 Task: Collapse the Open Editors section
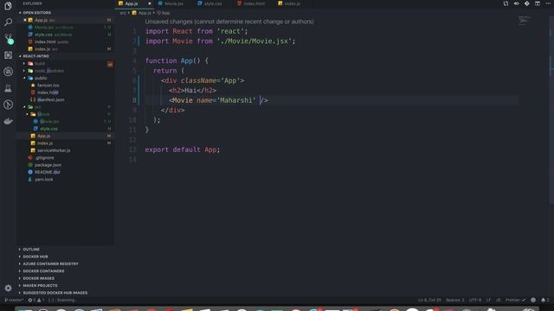point(36,13)
